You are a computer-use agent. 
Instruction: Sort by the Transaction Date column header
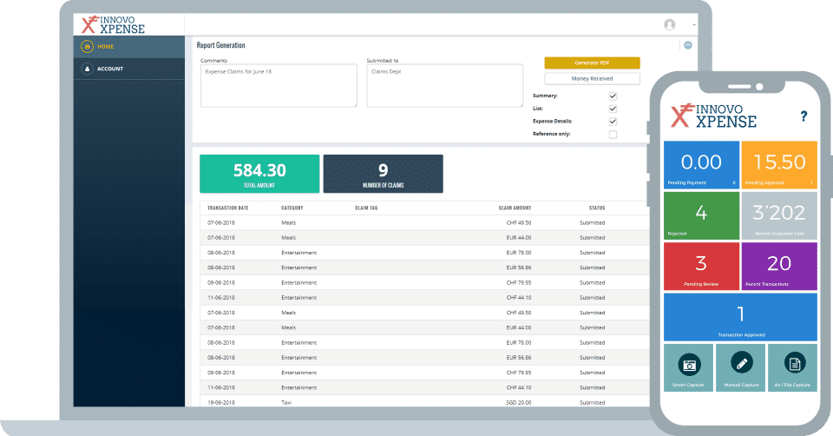(228, 208)
